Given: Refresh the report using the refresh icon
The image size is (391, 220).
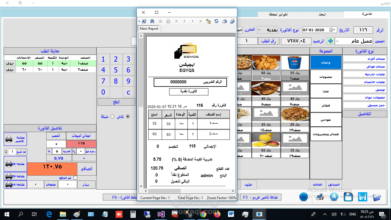Looking at the screenshot, I should tap(216, 21).
